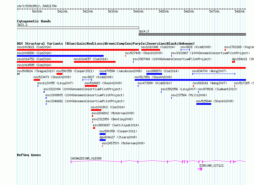The image size is (254, 185).
Task: Click the nsv1010348 (Coe2014) label
Action: [158, 47]
